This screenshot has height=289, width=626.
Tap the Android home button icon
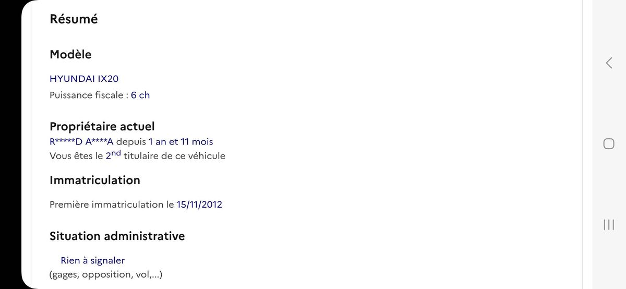point(609,144)
